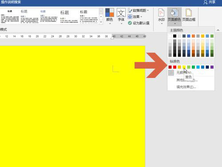Viewport: 222px width, 167px height.
Task: Choose yellow in standard colors
Action: tap(184, 67)
